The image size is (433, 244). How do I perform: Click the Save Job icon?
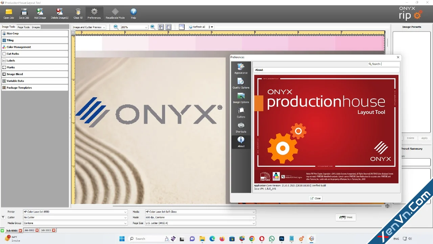point(24,14)
